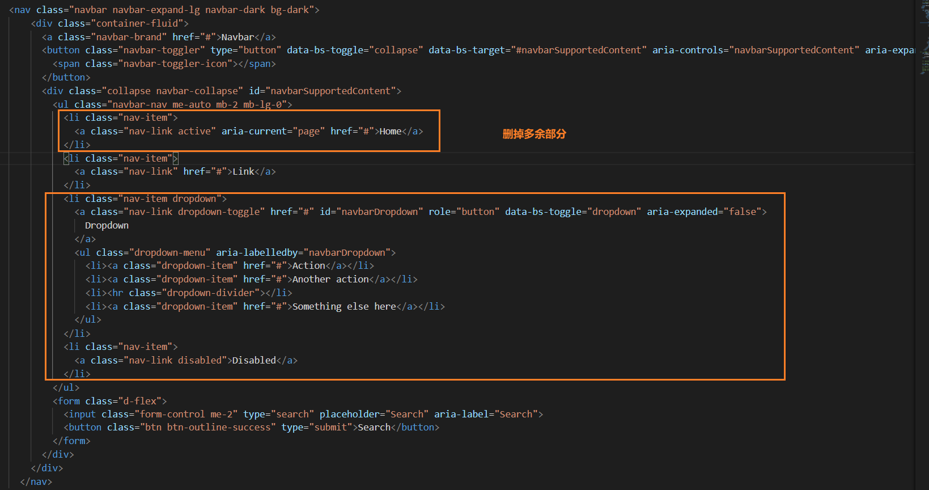Click the navbar-toggler button tag line

tap(478, 50)
